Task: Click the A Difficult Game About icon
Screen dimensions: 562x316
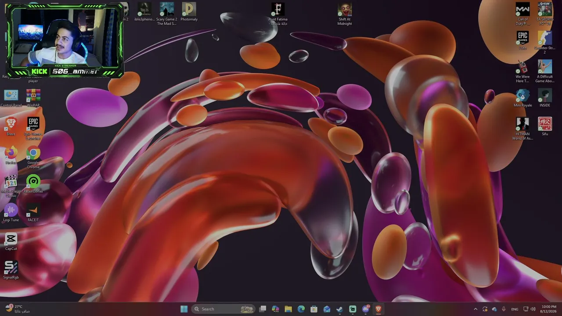Action: [545, 71]
